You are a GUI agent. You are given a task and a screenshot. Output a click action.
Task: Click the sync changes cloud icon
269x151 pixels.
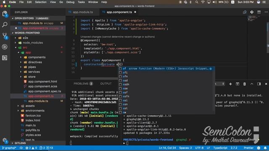[x=21, y=148]
